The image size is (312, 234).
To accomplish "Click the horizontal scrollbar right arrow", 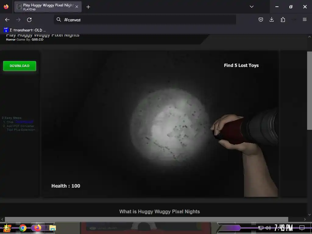I will pos(305,219).
